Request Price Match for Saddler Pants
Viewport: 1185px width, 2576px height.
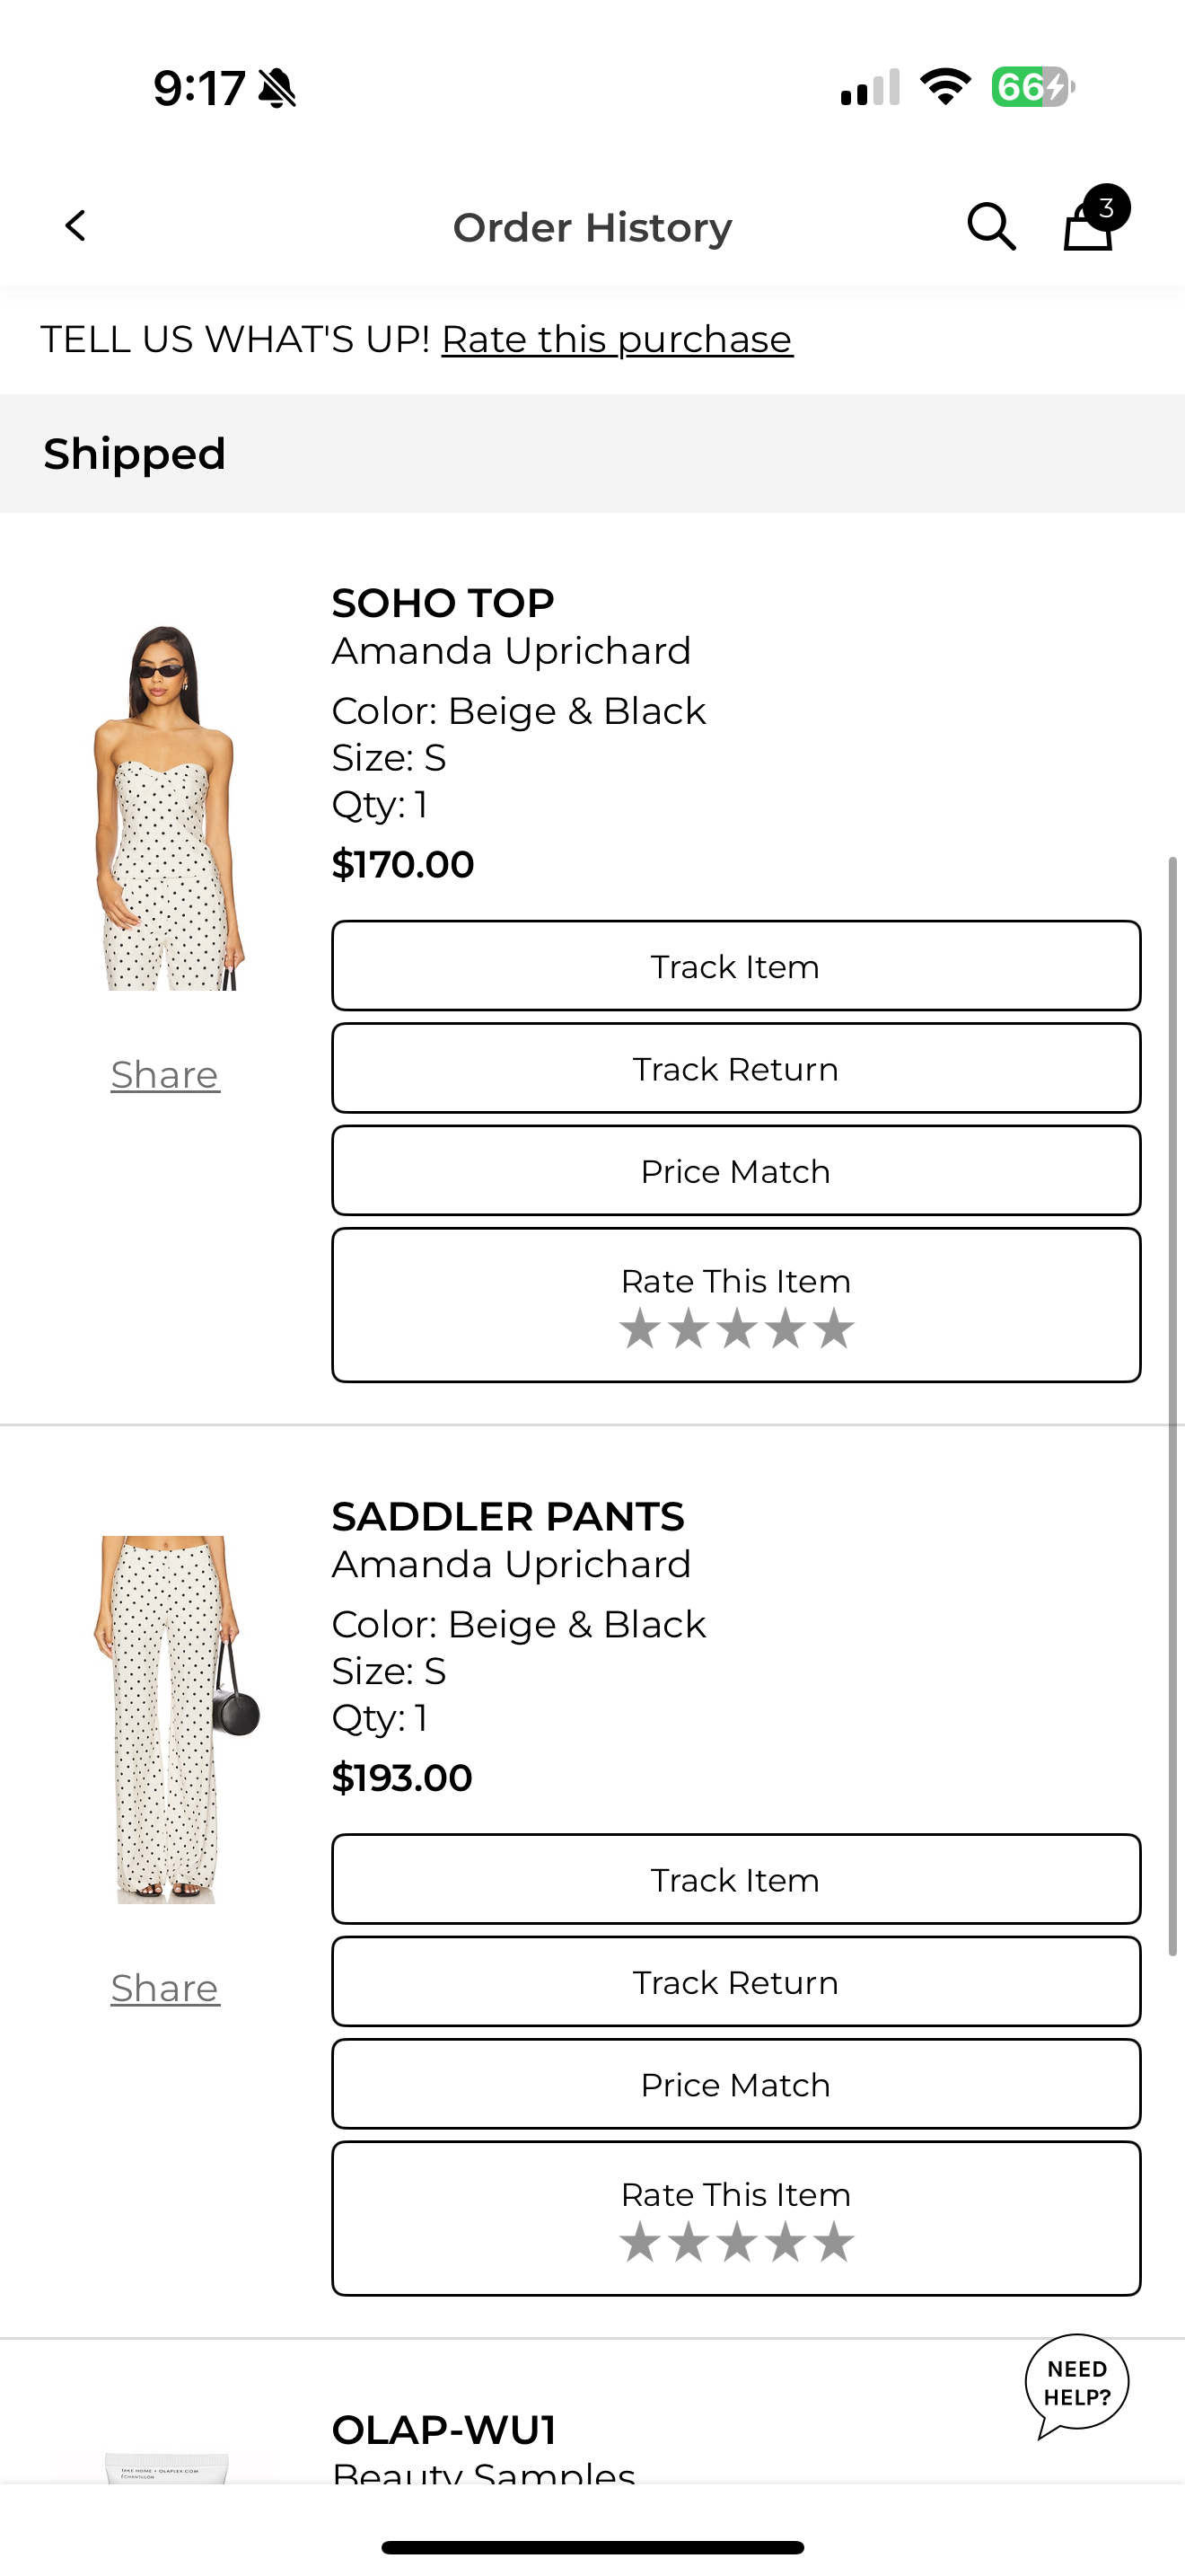tap(736, 2084)
